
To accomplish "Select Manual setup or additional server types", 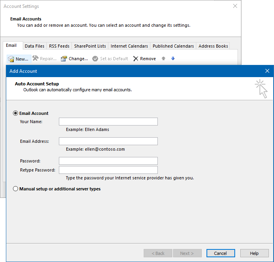I will coord(16,189).
